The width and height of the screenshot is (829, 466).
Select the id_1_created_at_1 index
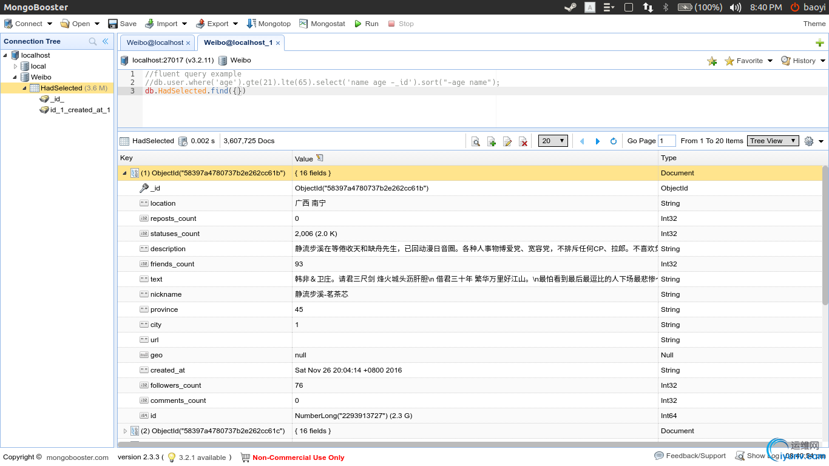[80, 110]
